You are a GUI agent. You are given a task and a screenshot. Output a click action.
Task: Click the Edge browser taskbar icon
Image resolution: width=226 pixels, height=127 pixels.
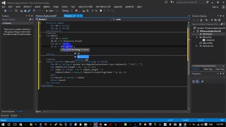click(71, 125)
